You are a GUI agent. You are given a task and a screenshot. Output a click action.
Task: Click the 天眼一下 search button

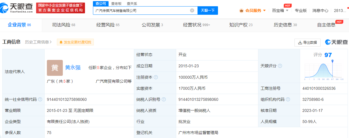(x=208, y=11)
